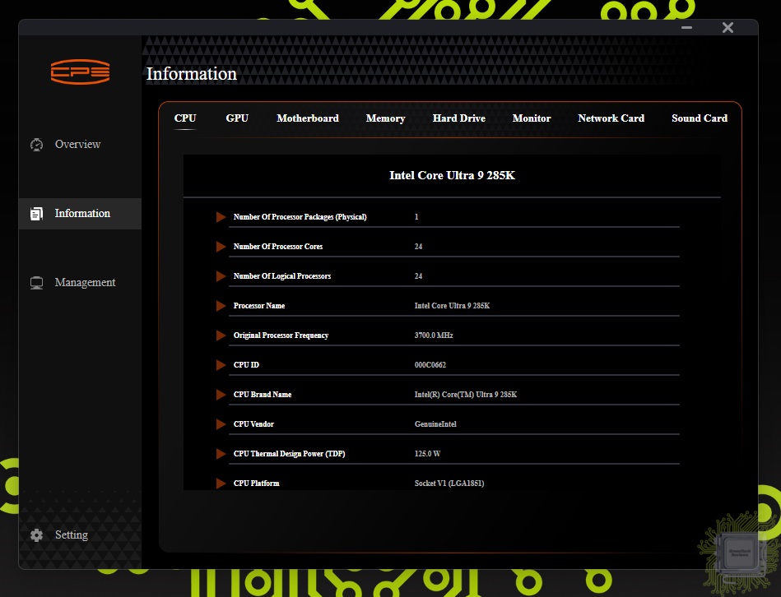The width and height of the screenshot is (781, 597).
Task: Click the CPU ID value 000C0662
Action: [x=430, y=365]
